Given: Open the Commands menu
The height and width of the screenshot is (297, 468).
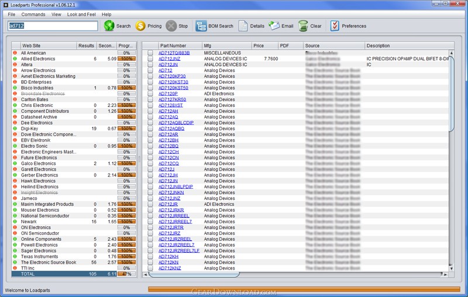Looking at the screenshot, I should coord(33,14).
